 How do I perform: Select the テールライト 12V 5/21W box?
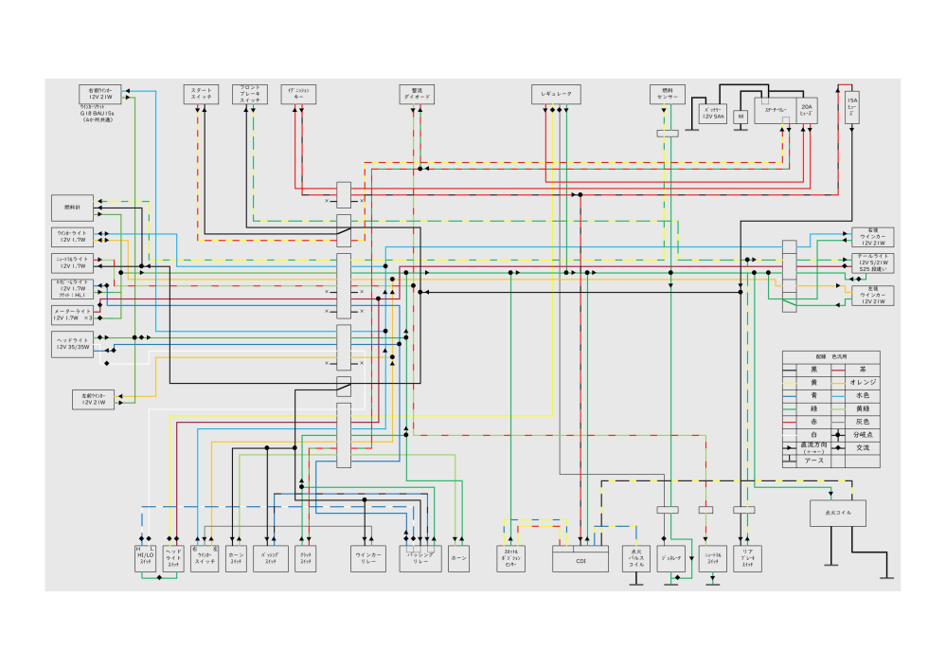[873, 263]
